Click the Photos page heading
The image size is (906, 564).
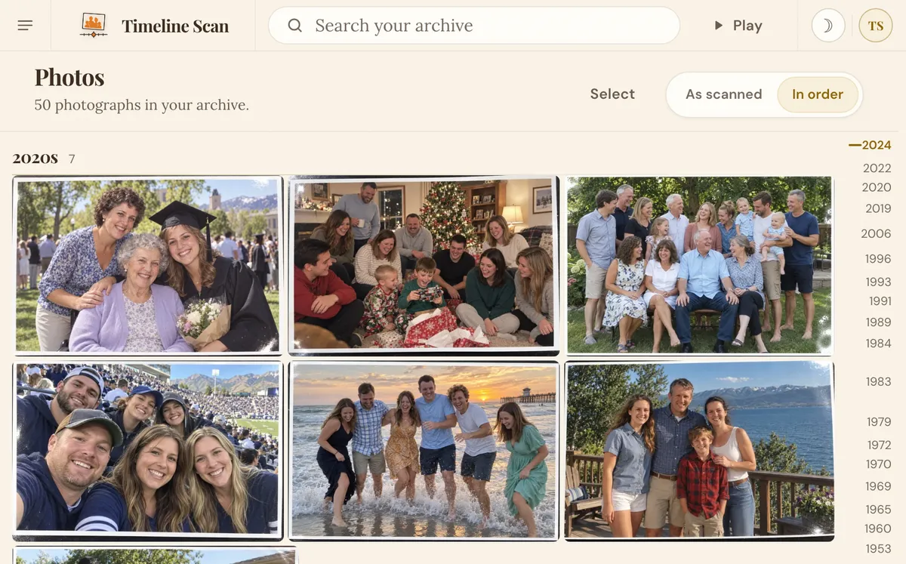69,77
